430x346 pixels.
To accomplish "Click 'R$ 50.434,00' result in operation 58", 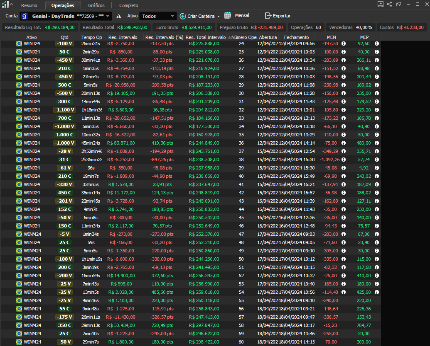I will pos(121,325).
